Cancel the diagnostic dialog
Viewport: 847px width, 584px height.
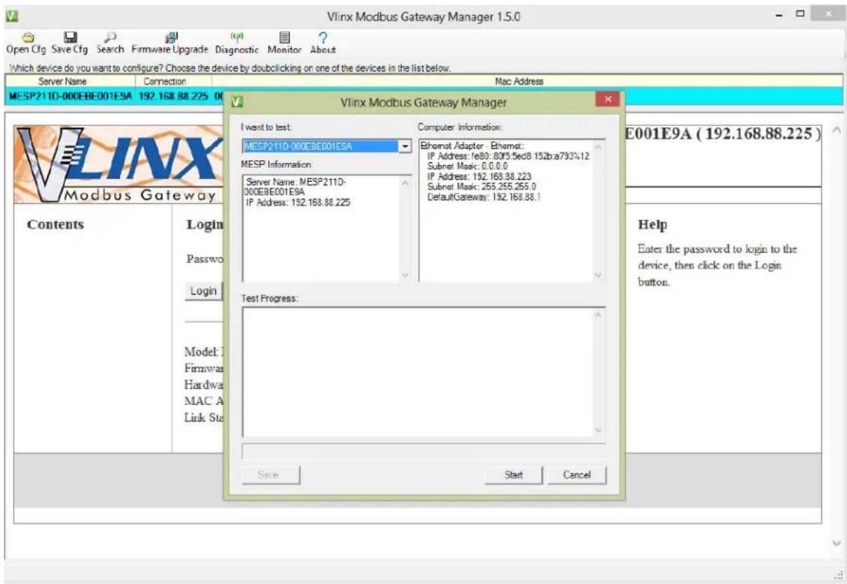(577, 475)
